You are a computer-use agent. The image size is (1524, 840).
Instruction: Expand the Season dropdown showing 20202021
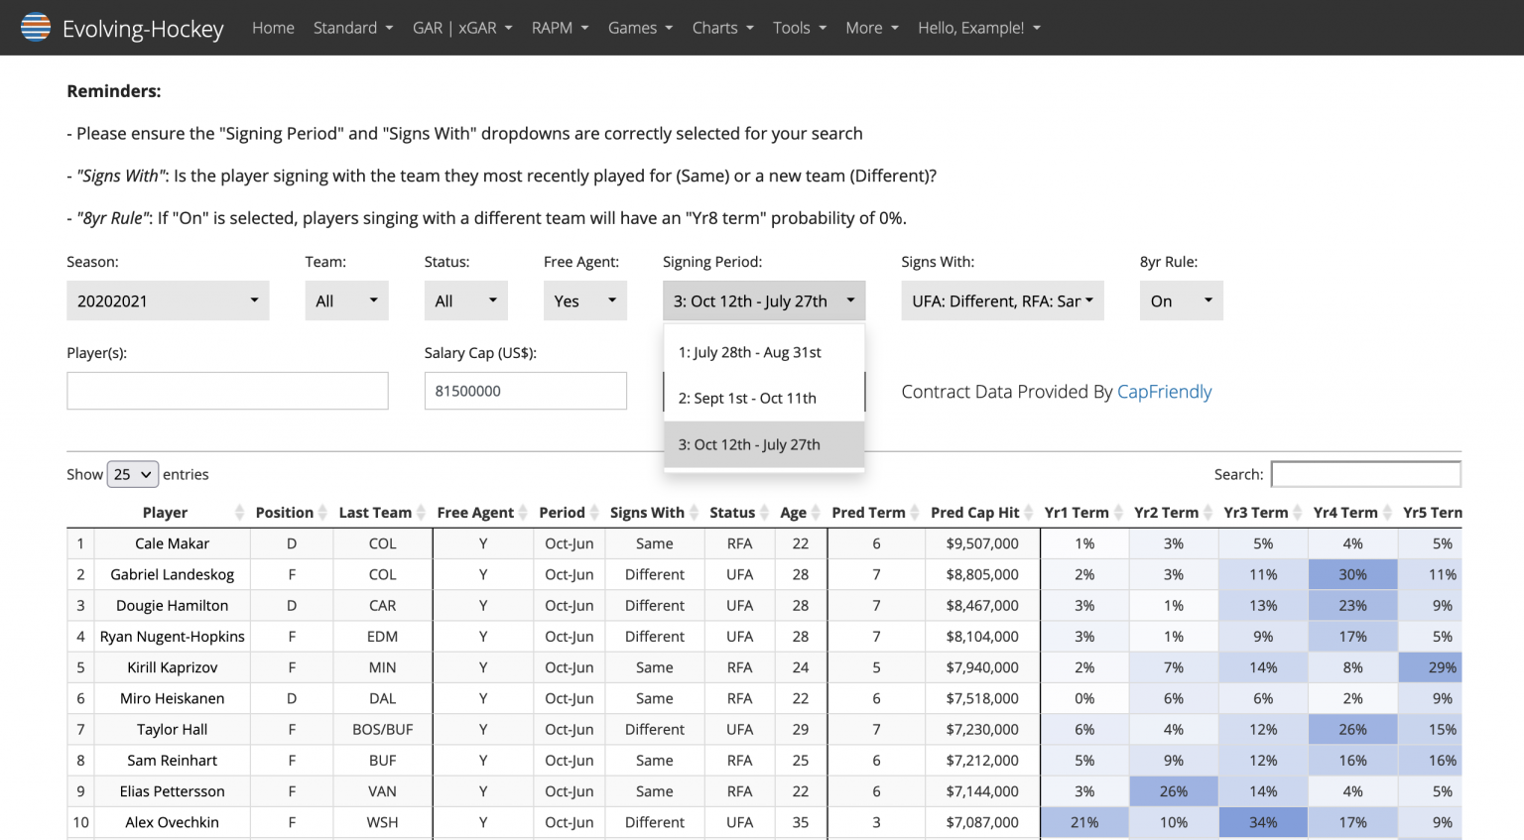168,300
